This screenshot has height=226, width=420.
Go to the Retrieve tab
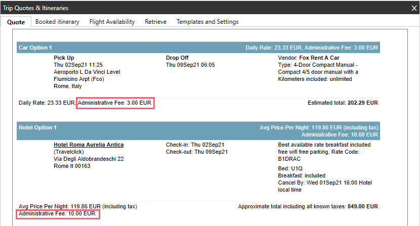tap(155, 22)
